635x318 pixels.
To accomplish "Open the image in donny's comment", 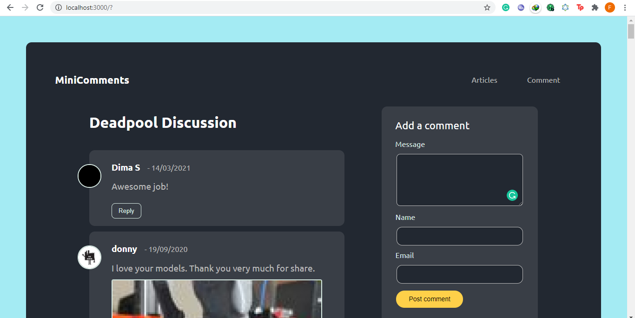I will coord(217,298).
